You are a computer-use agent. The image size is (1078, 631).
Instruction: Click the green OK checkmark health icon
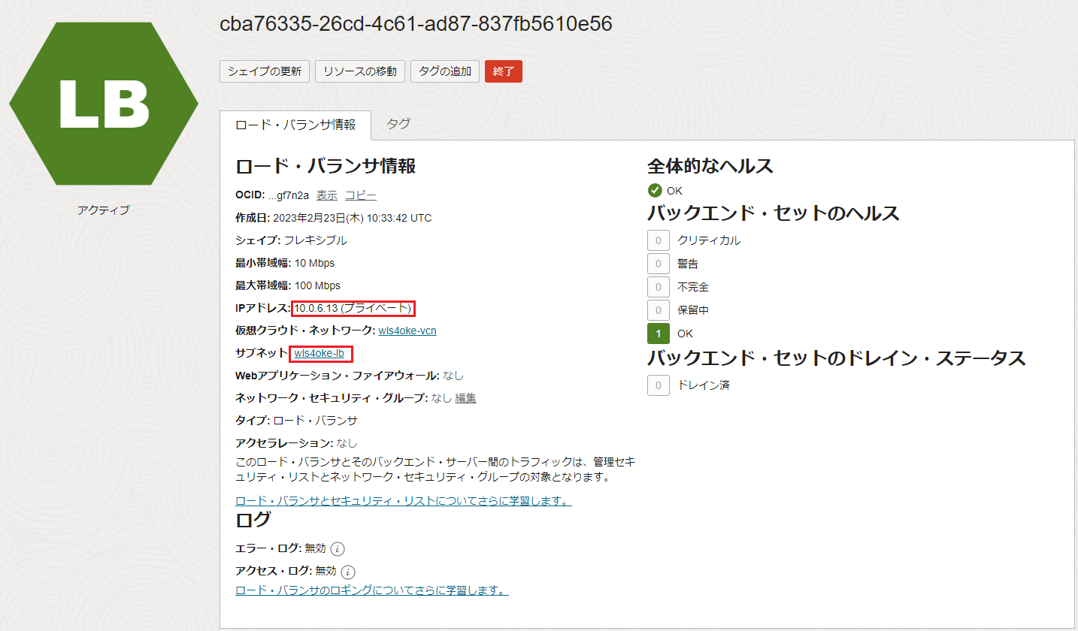[655, 190]
